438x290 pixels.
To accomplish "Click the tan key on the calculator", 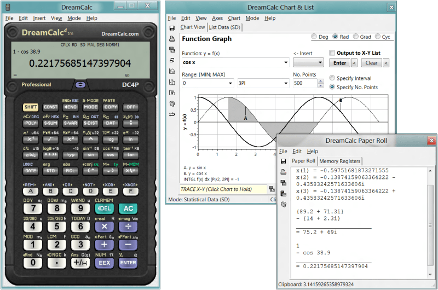I will 131,155.
